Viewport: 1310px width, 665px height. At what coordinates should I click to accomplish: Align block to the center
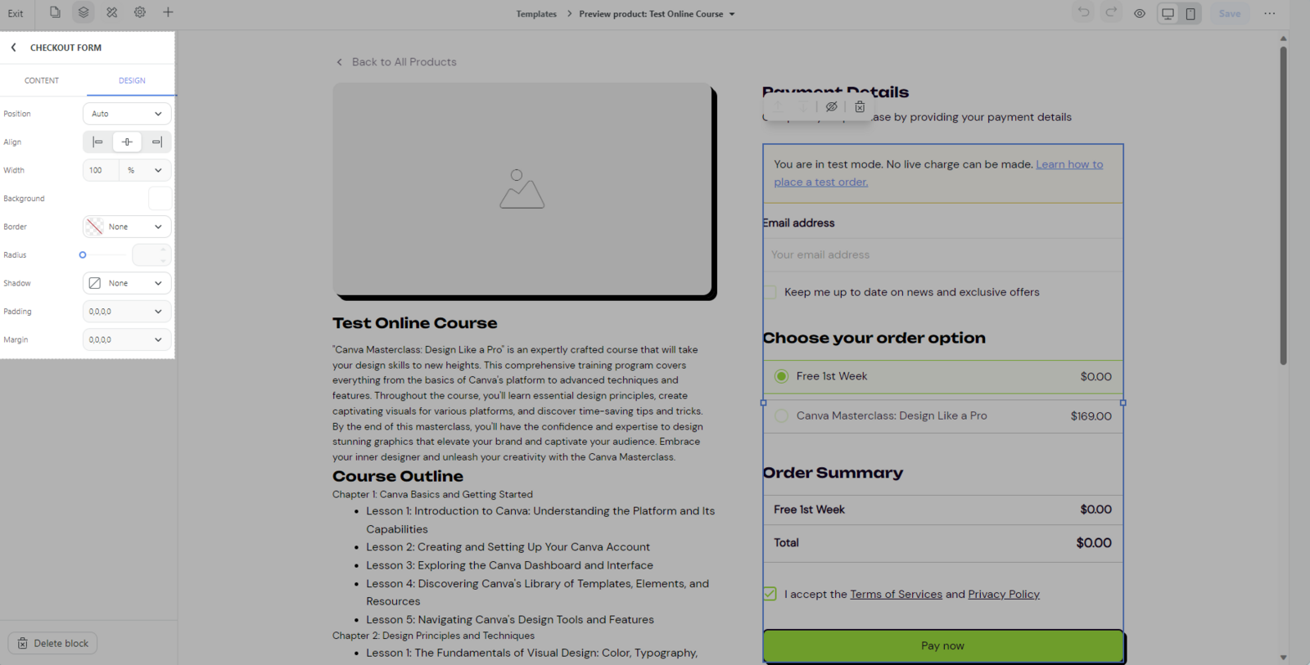click(127, 142)
